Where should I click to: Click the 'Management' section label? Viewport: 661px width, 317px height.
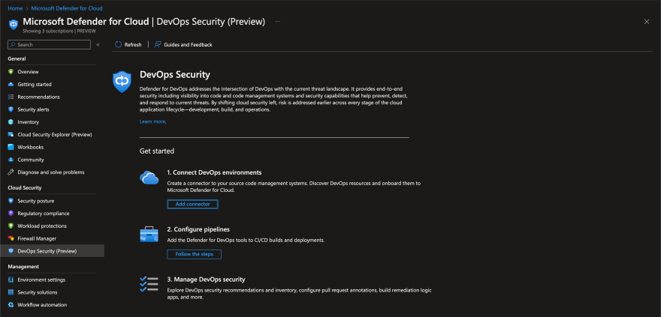(x=23, y=267)
